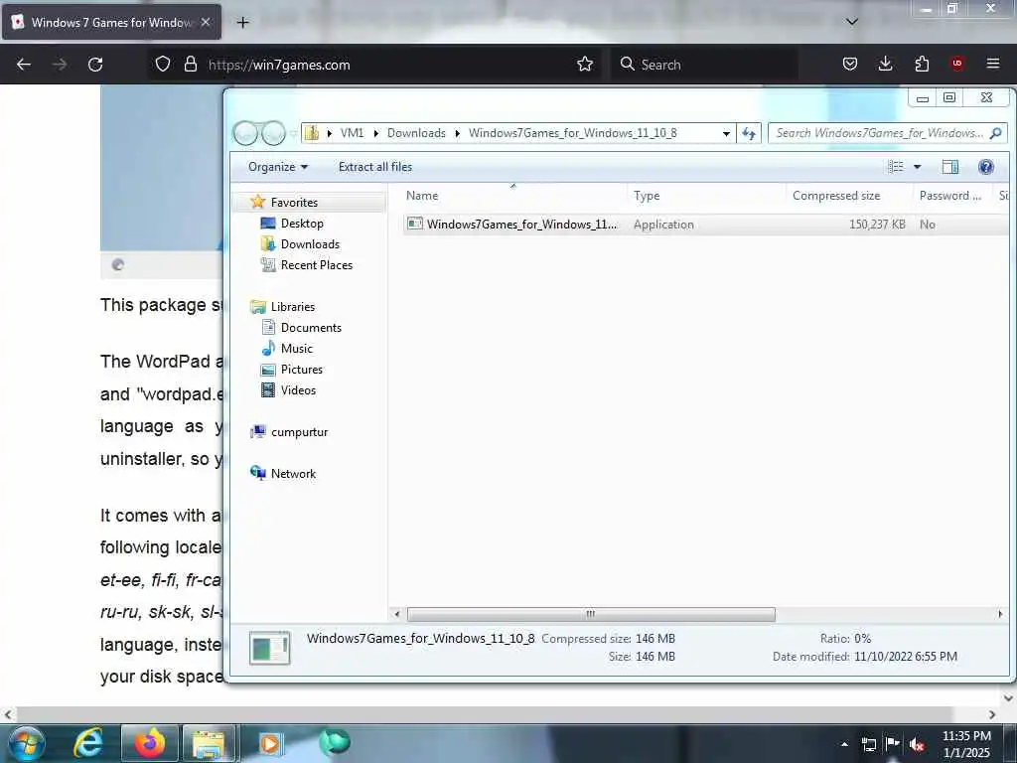Screen dimensions: 1017x763
Task: Click the Explorer Forward button
Action: click(273, 133)
